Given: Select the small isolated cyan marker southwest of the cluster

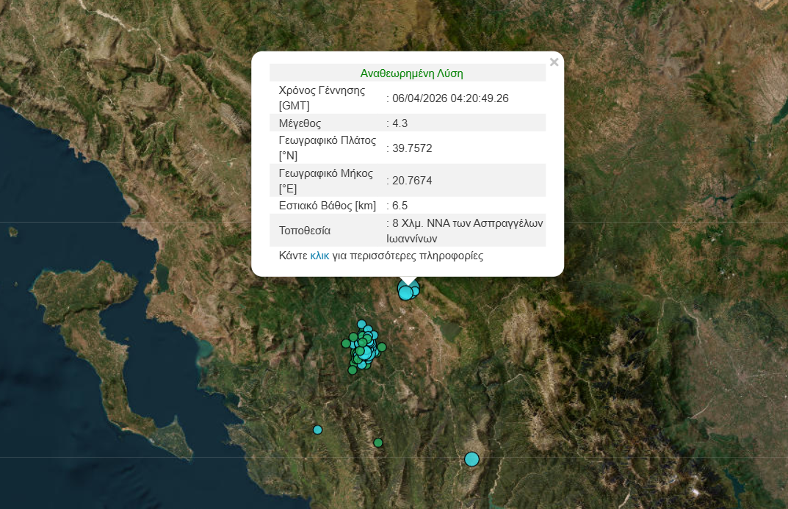Looking at the screenshot, I should [317, 430].
